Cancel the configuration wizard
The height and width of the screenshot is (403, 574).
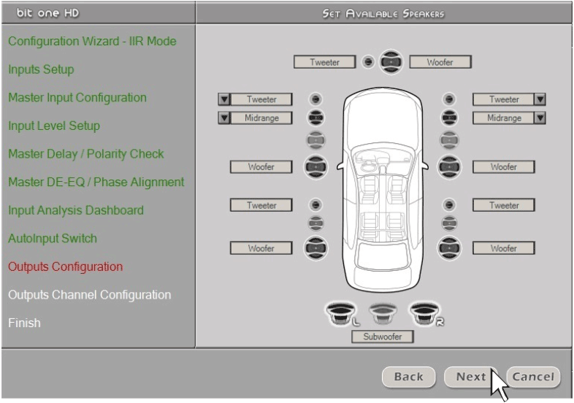tap(533, 377)
